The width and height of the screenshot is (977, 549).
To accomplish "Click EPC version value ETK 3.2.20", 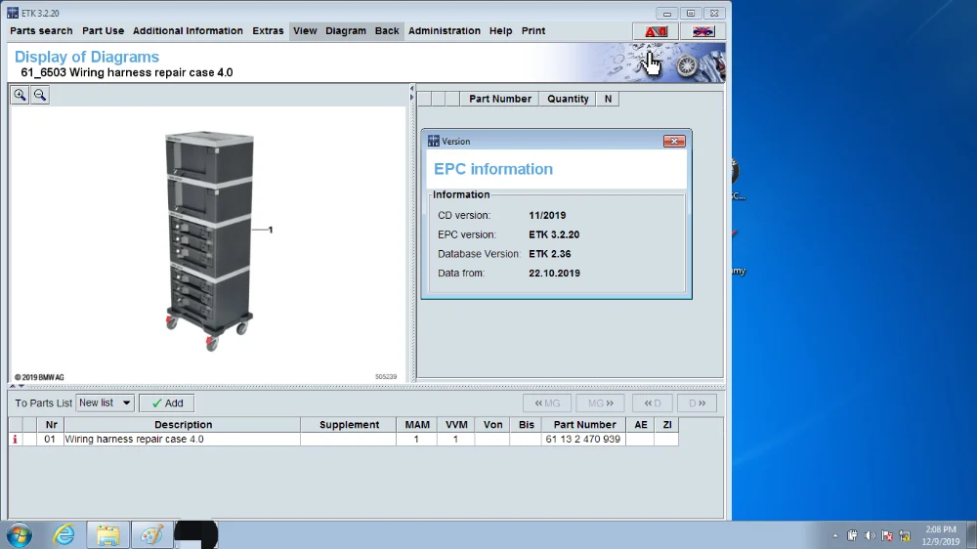I will coord(554,234).
